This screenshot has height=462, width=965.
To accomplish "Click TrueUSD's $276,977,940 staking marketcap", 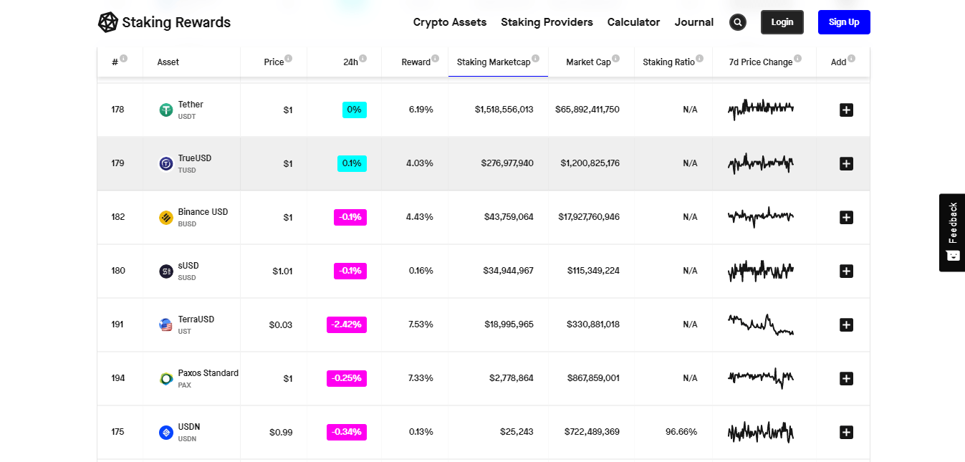I will click(507, 163).
